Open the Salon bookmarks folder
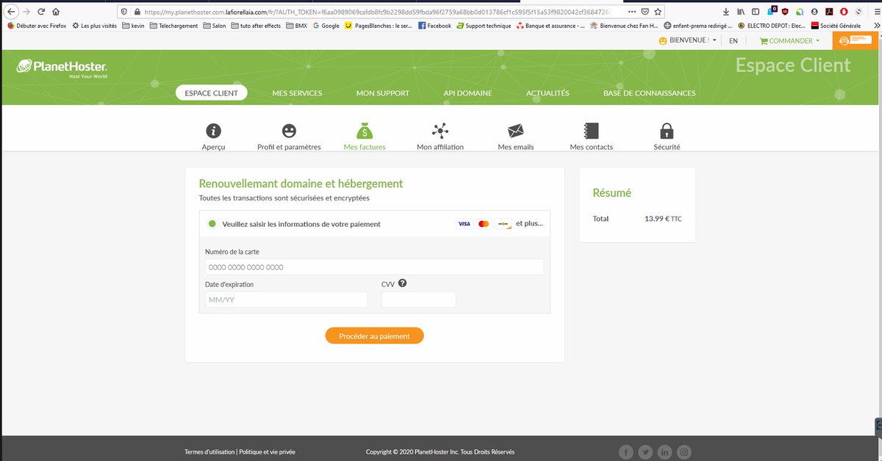Screen dimensions: 882x461 point(213,26)
